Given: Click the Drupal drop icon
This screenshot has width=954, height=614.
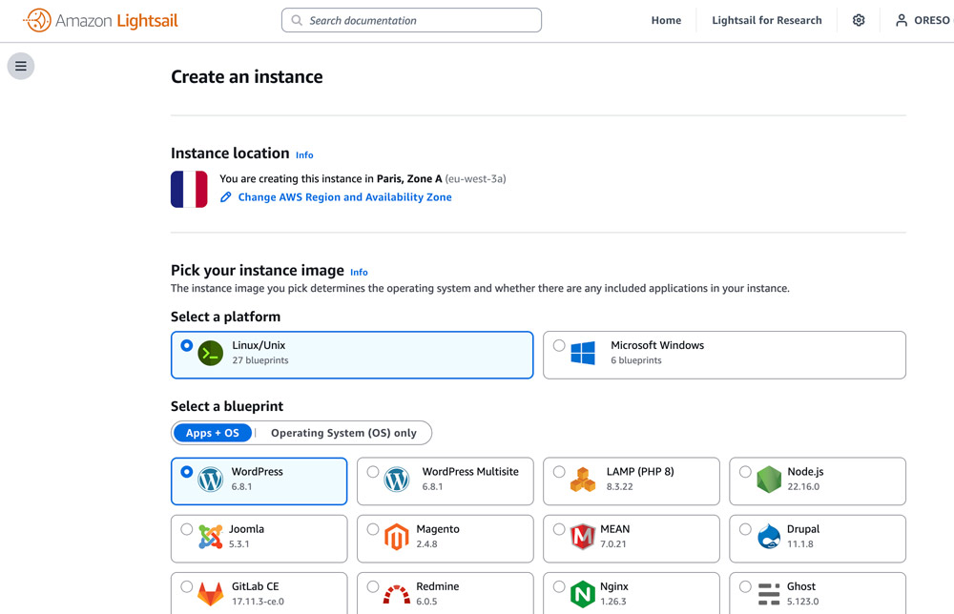Looking at the screenshot, I should (x=769, y=537).
